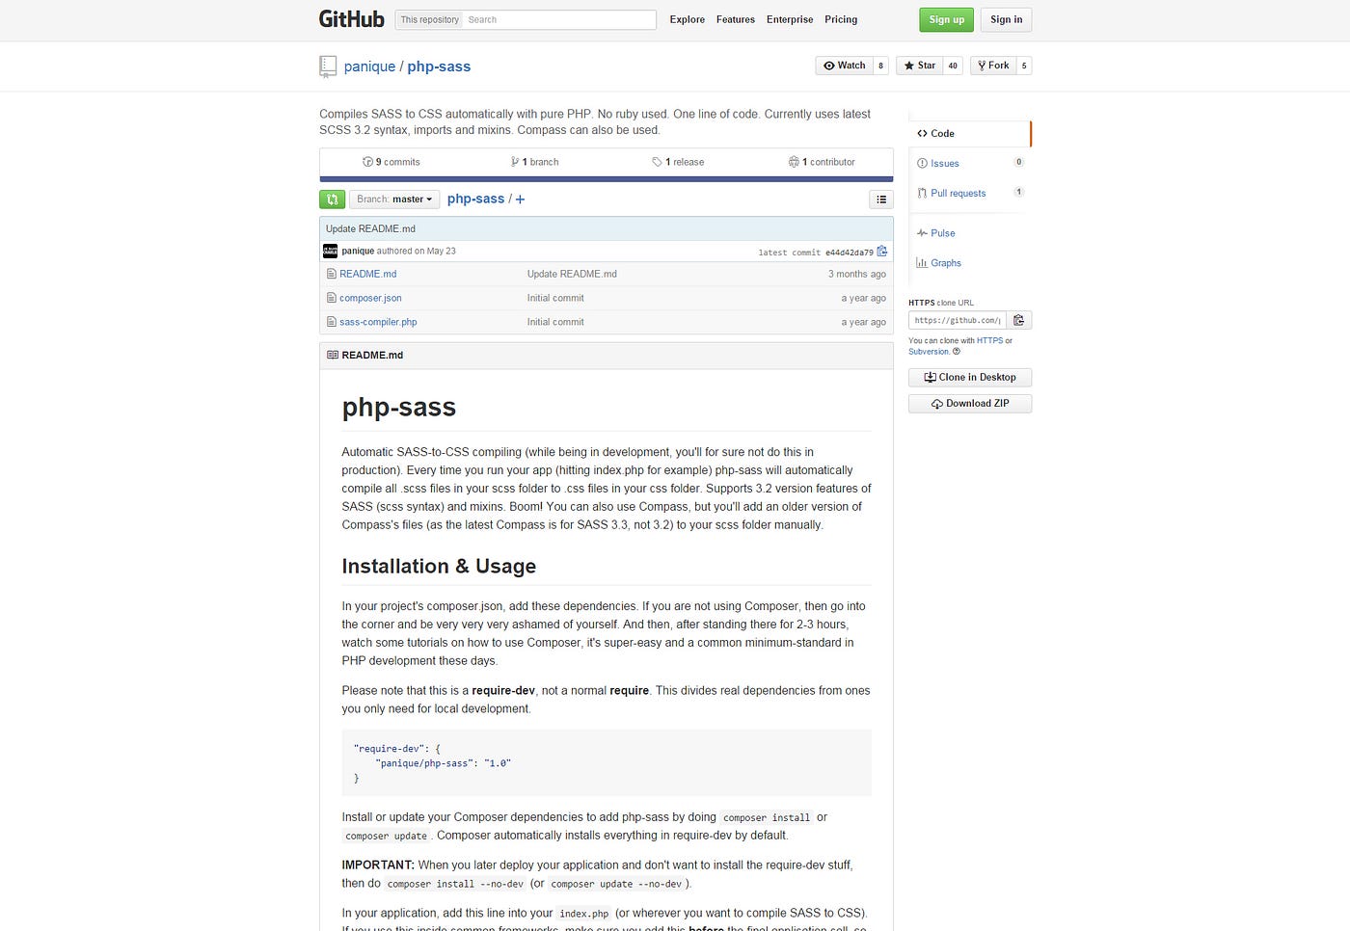This screenshot has height=931, width=1350.
Task: Click the Sign in button
Action: pyautogui.click(x=1007, y=19)
